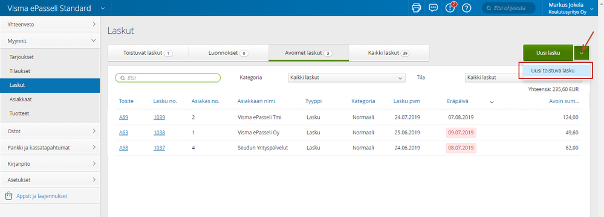Click the printer icon in header
The width and height of the screenshot is (604, 217).
click(x=417, y=8)
